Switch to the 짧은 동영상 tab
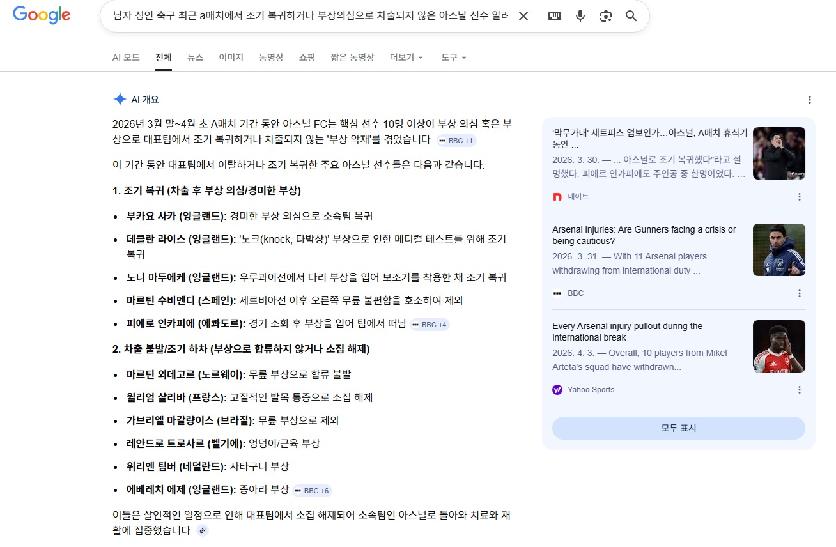This screenshot has width=836, height=547. click(x=352, y=58)
